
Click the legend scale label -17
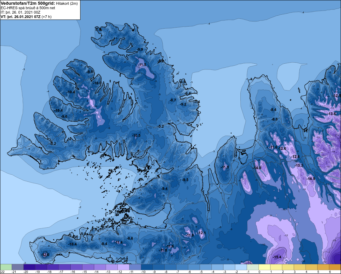(x=61, y=272)
